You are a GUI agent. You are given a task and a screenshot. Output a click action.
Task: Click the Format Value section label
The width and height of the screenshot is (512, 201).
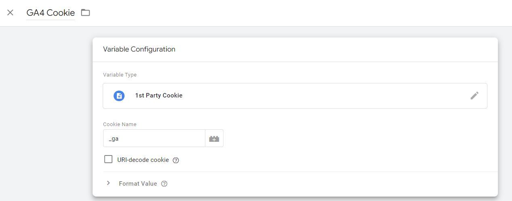click(x=138, y=184)
